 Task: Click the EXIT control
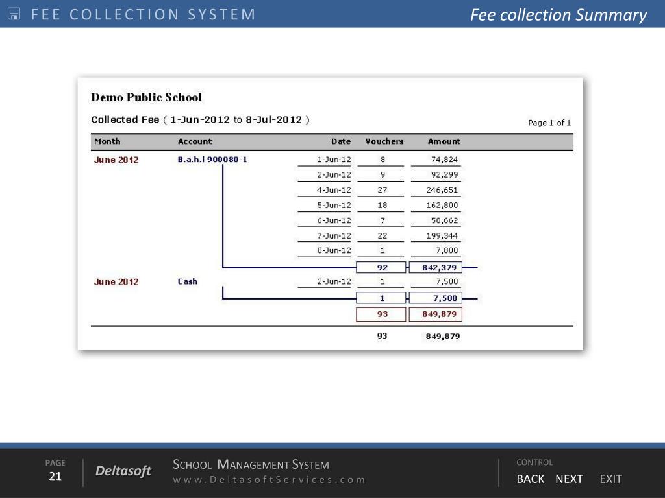pos(610,479)
